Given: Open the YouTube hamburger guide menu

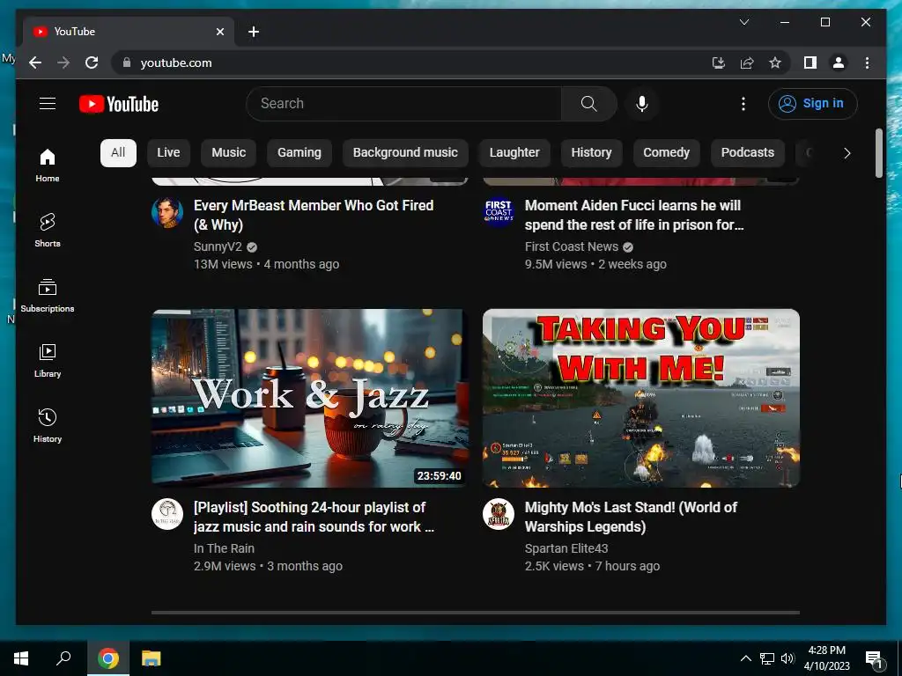Looking at the screenshot, I should coord(48,104).
